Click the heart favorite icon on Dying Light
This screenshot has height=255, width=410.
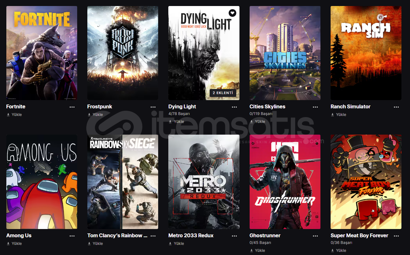[x=232, y=13]
